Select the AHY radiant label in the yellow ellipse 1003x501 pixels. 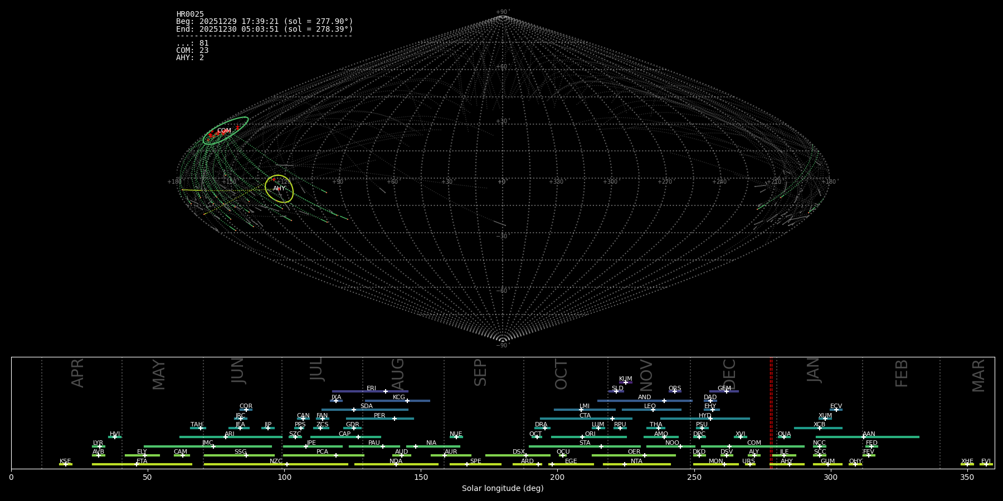coord(279,189)
